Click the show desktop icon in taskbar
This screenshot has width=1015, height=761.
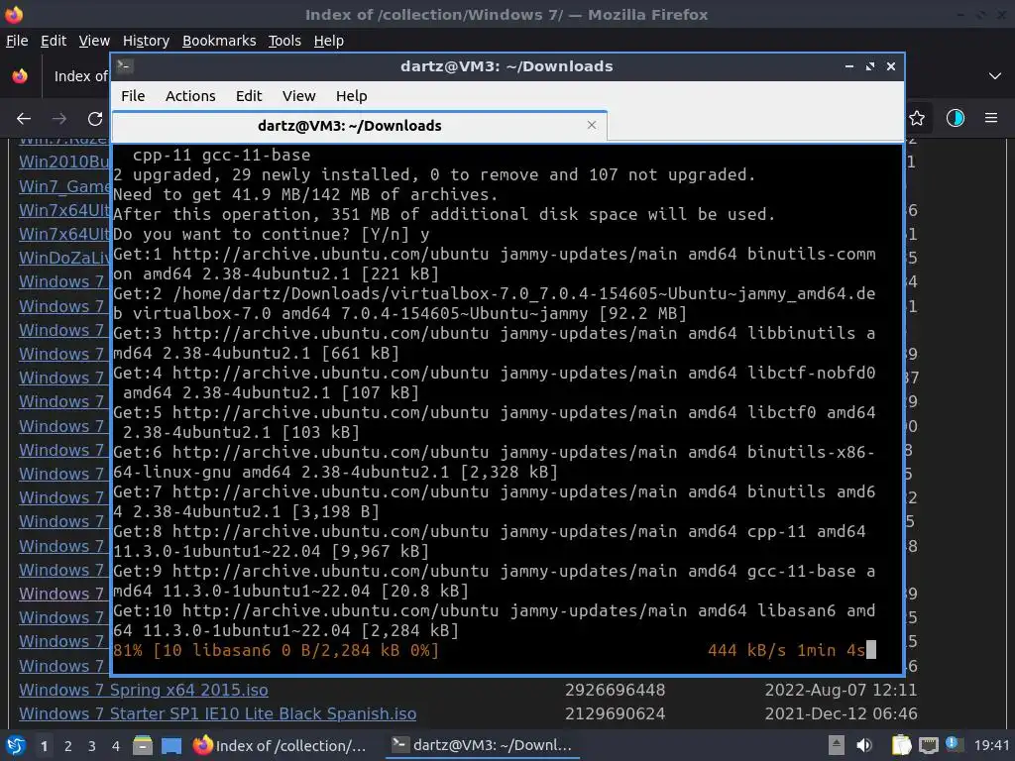[x=171, y=745]
